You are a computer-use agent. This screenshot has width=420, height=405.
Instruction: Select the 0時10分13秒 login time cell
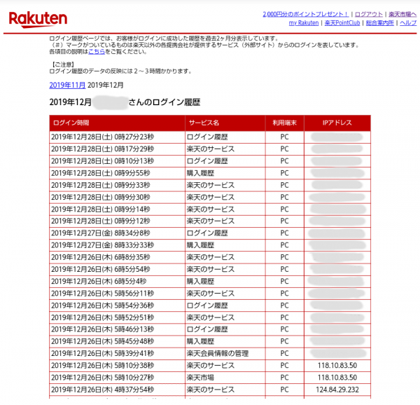pos(117,161)
